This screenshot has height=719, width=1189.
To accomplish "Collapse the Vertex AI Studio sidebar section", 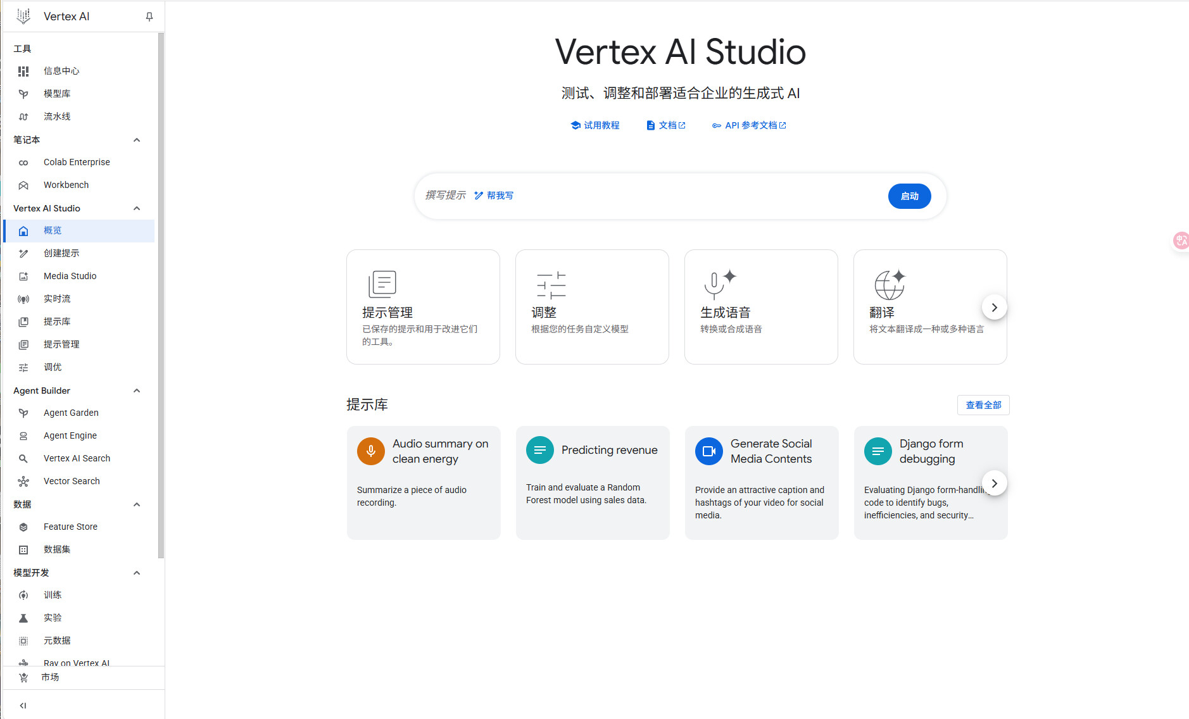I will point(137,208).
